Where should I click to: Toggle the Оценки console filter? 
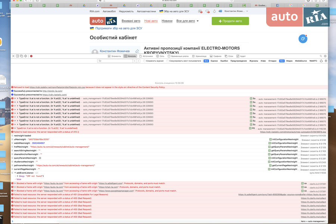pos(214,61)
